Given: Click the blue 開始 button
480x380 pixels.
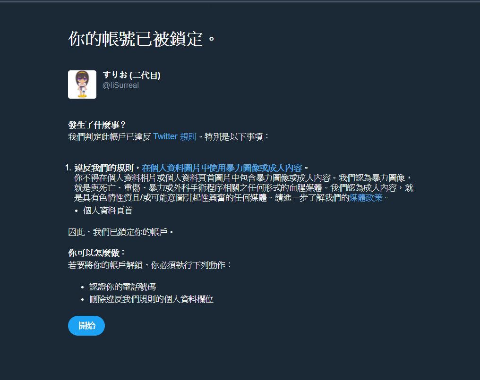Looking at the screenshot, I should [x=86, y=326].
